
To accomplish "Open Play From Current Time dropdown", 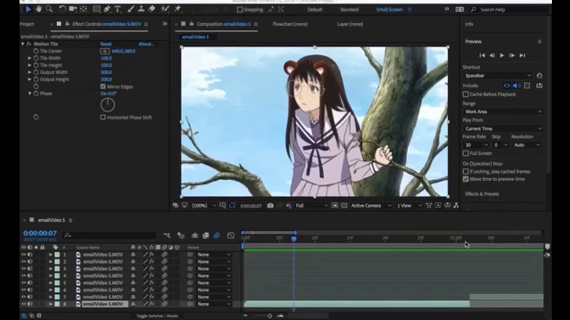I will [503, 128].
